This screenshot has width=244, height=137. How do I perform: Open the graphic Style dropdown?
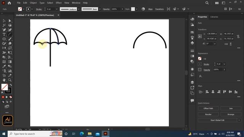click(136, 9)
